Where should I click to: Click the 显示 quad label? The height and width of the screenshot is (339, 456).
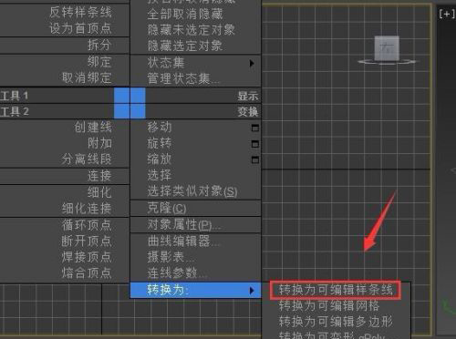248,96
